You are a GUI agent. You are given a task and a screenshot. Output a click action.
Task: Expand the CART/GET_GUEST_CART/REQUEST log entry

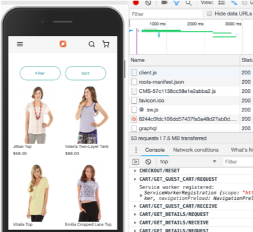coord(135,179)
